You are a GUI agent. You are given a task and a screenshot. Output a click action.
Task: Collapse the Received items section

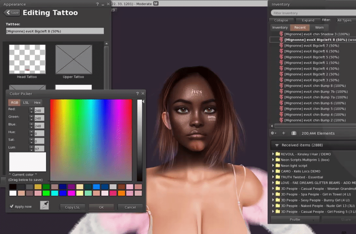277,145
